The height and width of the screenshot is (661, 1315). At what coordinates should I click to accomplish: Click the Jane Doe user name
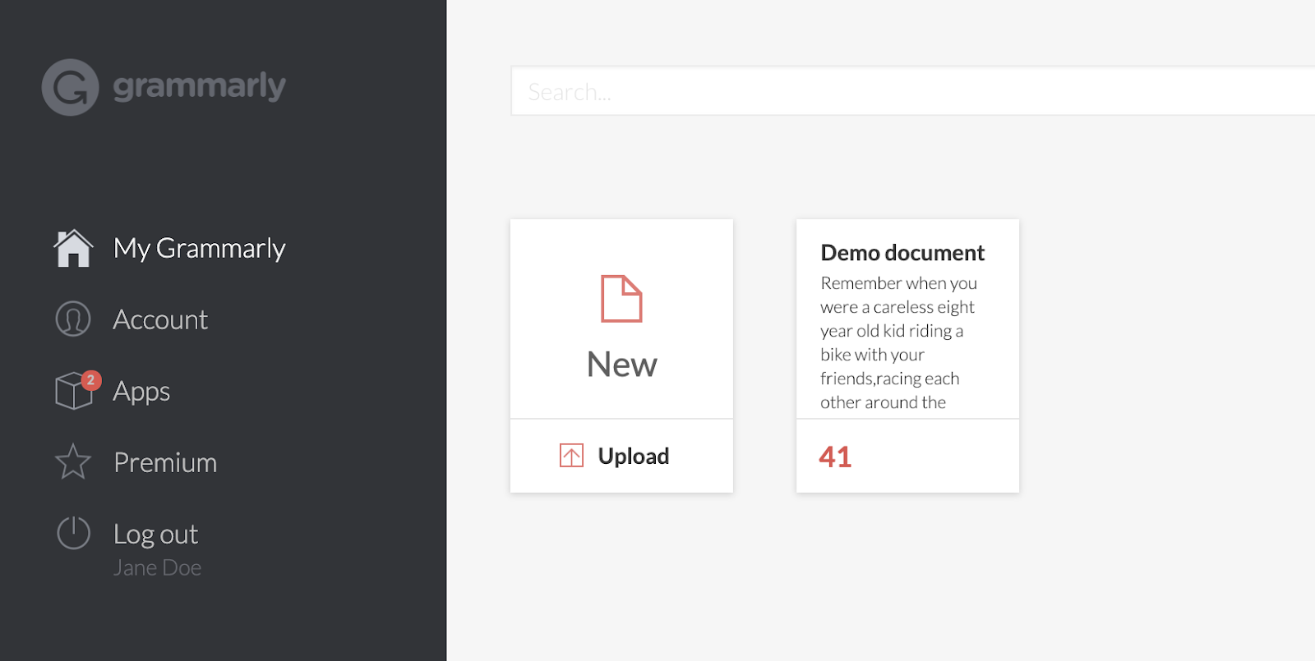click(157, 567)
